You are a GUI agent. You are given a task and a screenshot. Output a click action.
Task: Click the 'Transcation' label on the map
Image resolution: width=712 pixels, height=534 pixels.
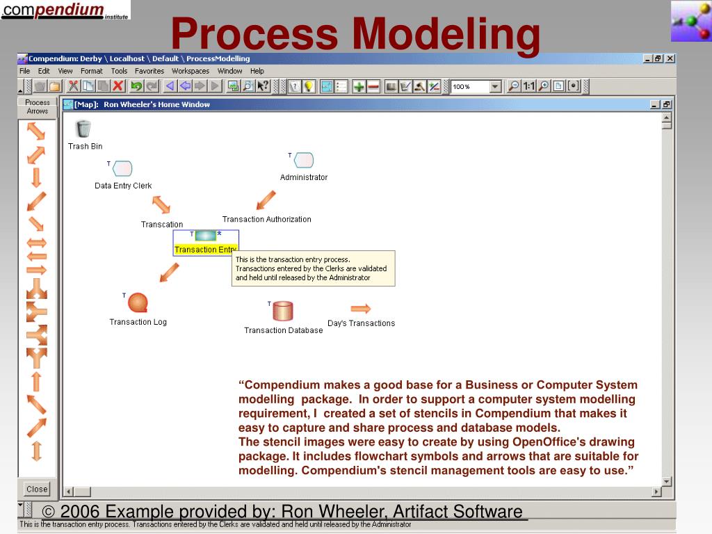click(162, 225)
